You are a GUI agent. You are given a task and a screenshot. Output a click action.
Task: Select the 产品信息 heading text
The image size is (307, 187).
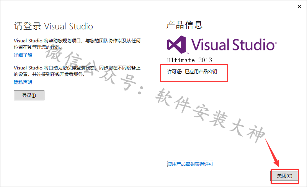click(184, 25)
